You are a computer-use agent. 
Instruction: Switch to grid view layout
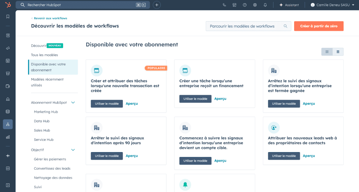(x=327, y=52)
